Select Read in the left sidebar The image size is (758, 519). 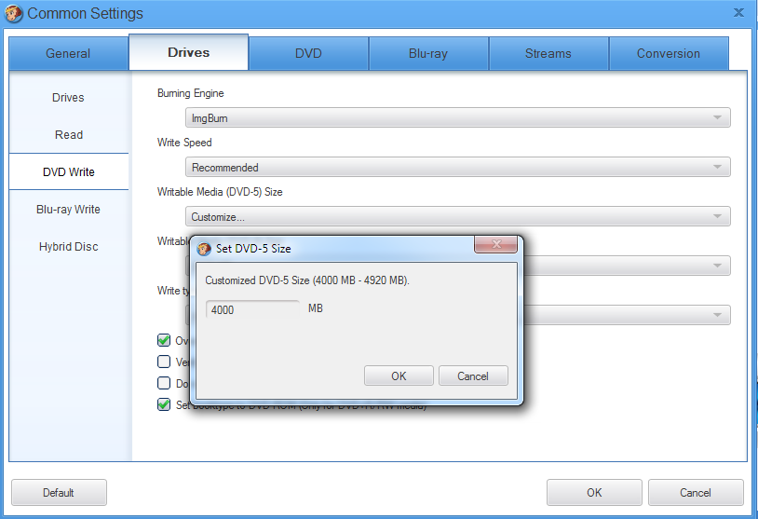tap(68, 134)
